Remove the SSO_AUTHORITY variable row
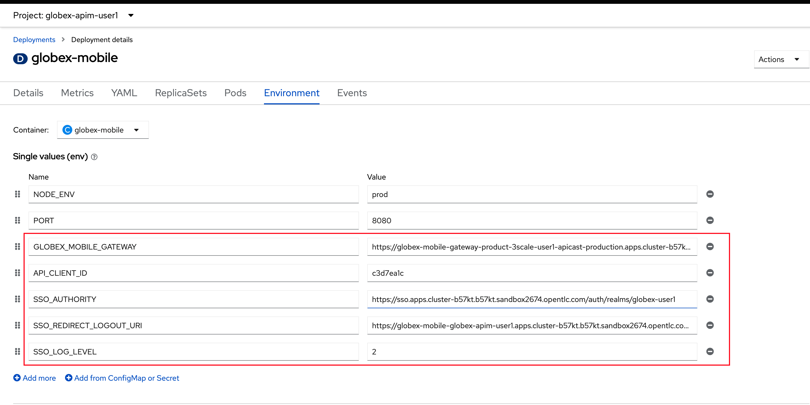The height and width of the screenshot is (405, 810). pos(710,299)
